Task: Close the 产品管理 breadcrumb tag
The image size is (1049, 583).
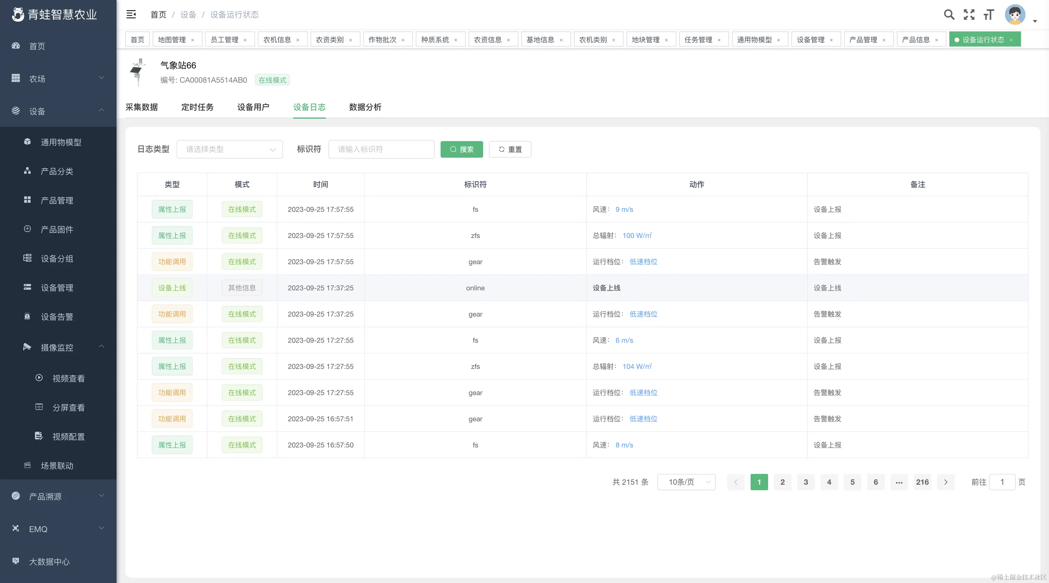Action: click(x=884, y=39)
